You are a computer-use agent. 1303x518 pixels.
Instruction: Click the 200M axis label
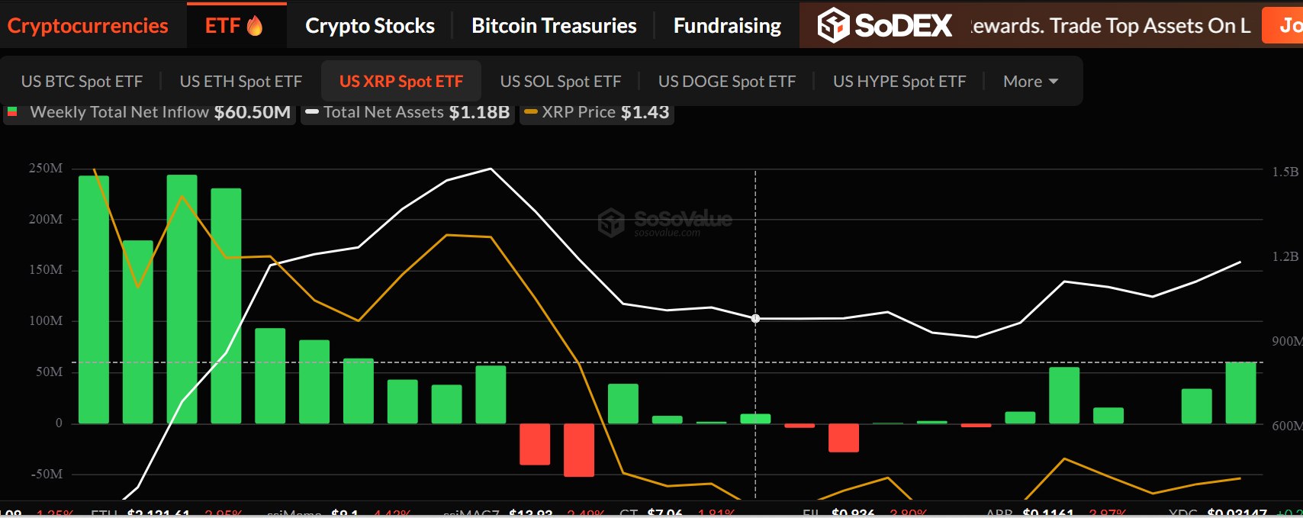pyautogui.click(x=46, y=219)
